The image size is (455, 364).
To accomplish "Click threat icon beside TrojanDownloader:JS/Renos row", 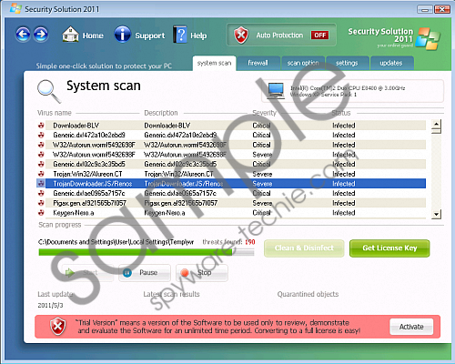I will [41, 183].
